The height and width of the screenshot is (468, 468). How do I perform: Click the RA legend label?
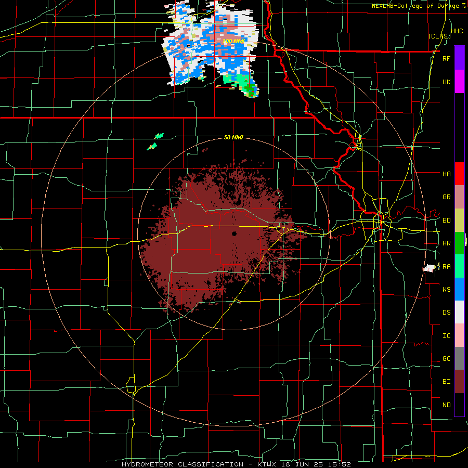446,267
